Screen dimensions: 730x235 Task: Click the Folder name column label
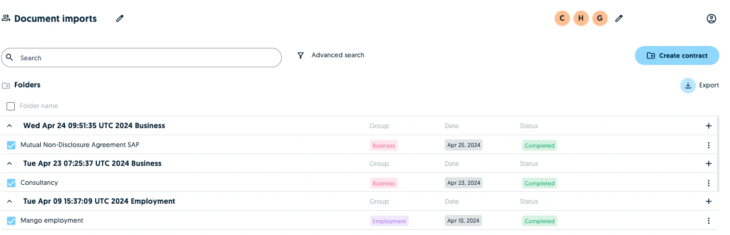(39, 106)
